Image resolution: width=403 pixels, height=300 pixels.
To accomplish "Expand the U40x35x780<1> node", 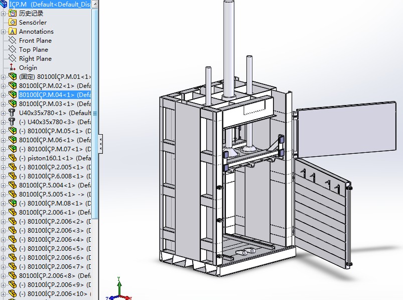I will click(3, 113).
